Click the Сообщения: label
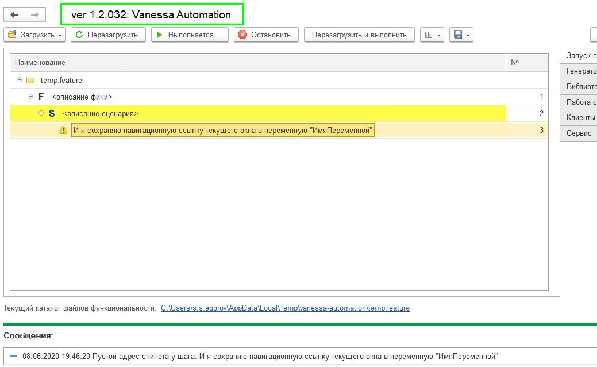 (28, 336)
